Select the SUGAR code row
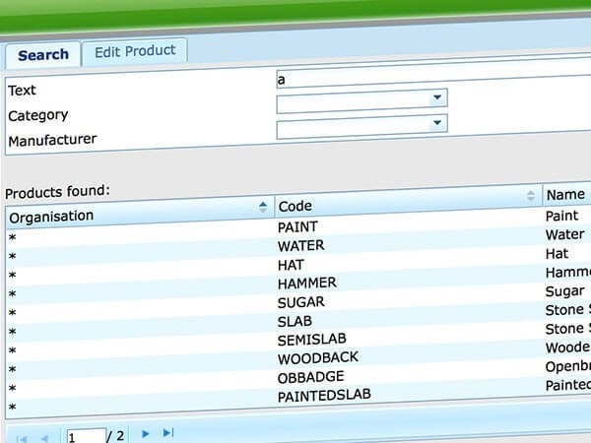591x443 pixels. point(300,302)
